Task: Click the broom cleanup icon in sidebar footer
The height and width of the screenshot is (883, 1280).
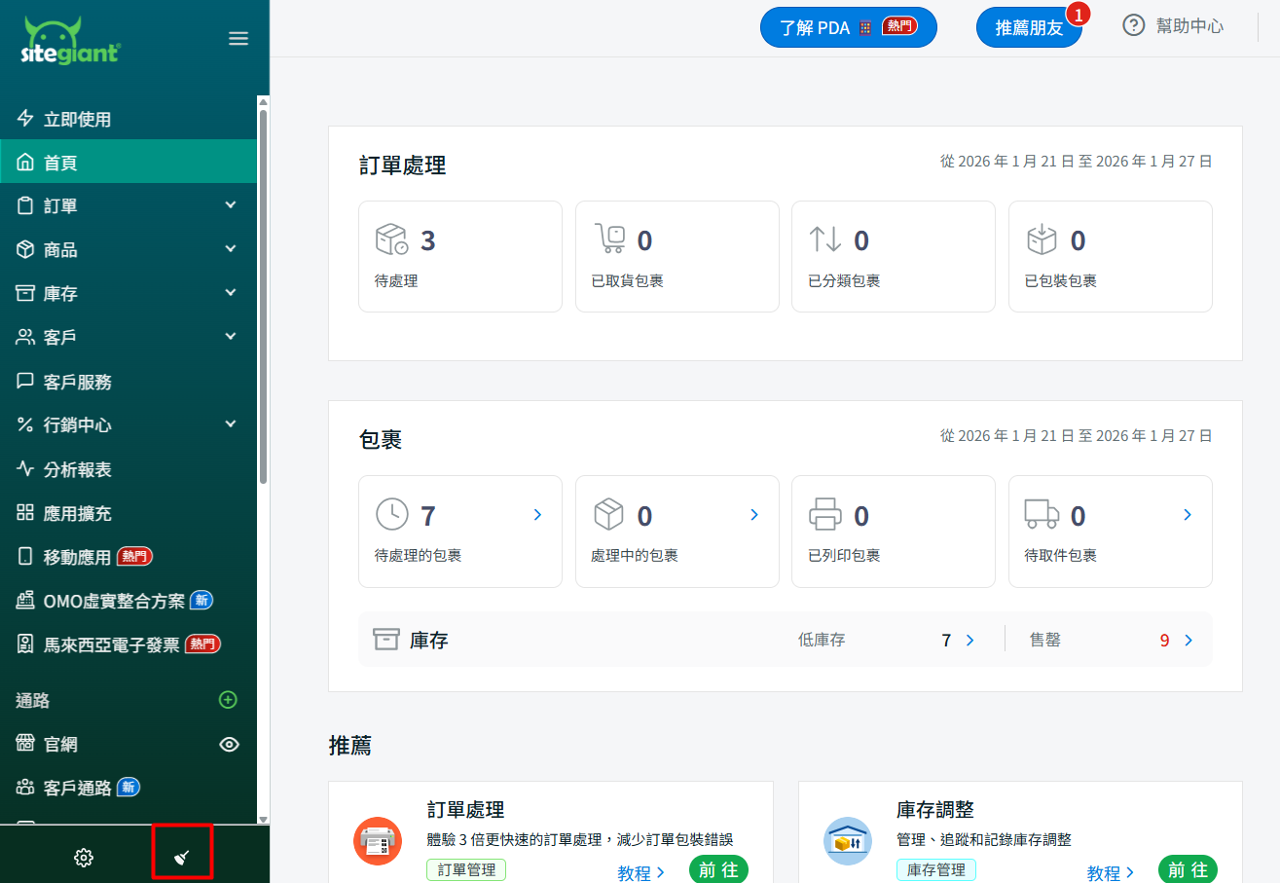Action: pyautogui.click(x=182, y=858)
